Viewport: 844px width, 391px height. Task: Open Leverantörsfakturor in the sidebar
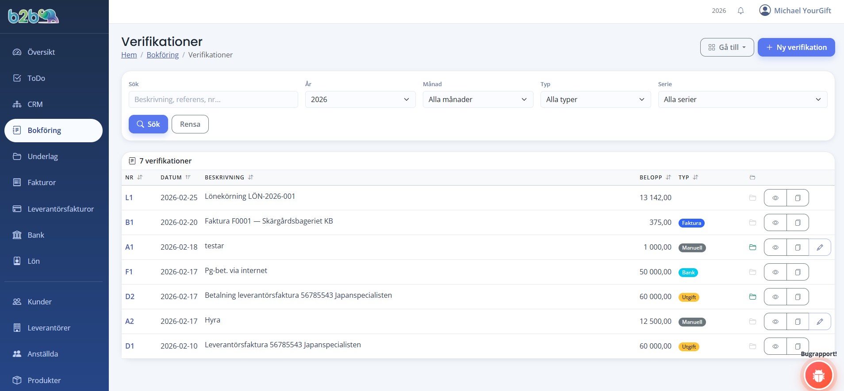pos(61,209)
